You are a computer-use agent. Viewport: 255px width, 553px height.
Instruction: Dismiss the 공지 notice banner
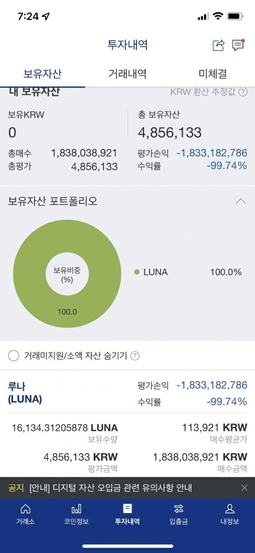[244, 488]
